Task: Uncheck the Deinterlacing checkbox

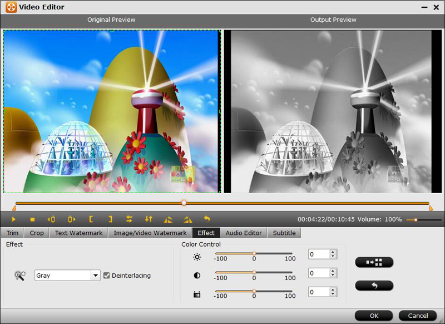Action: point(107,276)
